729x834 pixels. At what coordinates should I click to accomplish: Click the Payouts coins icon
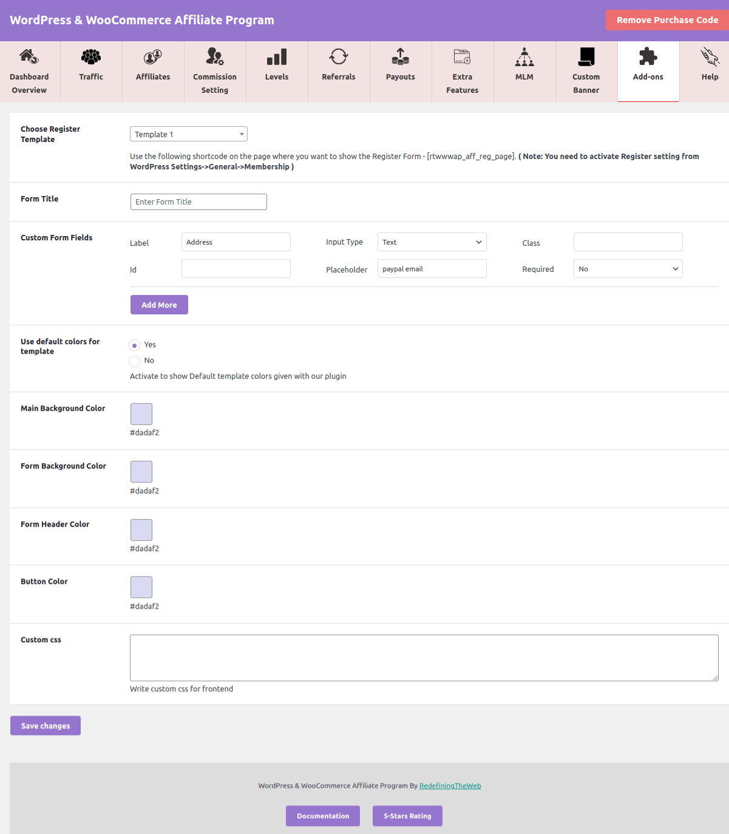point(401,56)
